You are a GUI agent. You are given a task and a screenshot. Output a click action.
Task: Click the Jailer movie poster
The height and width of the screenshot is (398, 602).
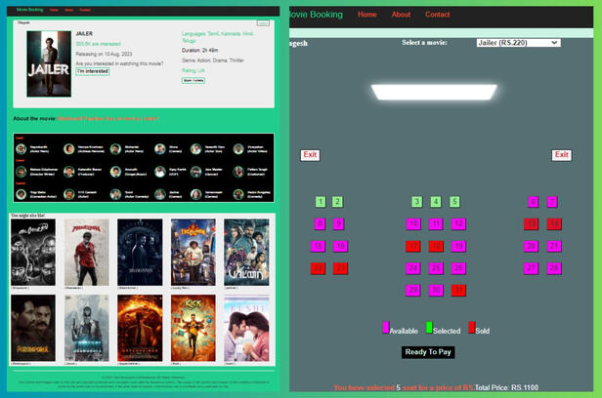[49, 63]
